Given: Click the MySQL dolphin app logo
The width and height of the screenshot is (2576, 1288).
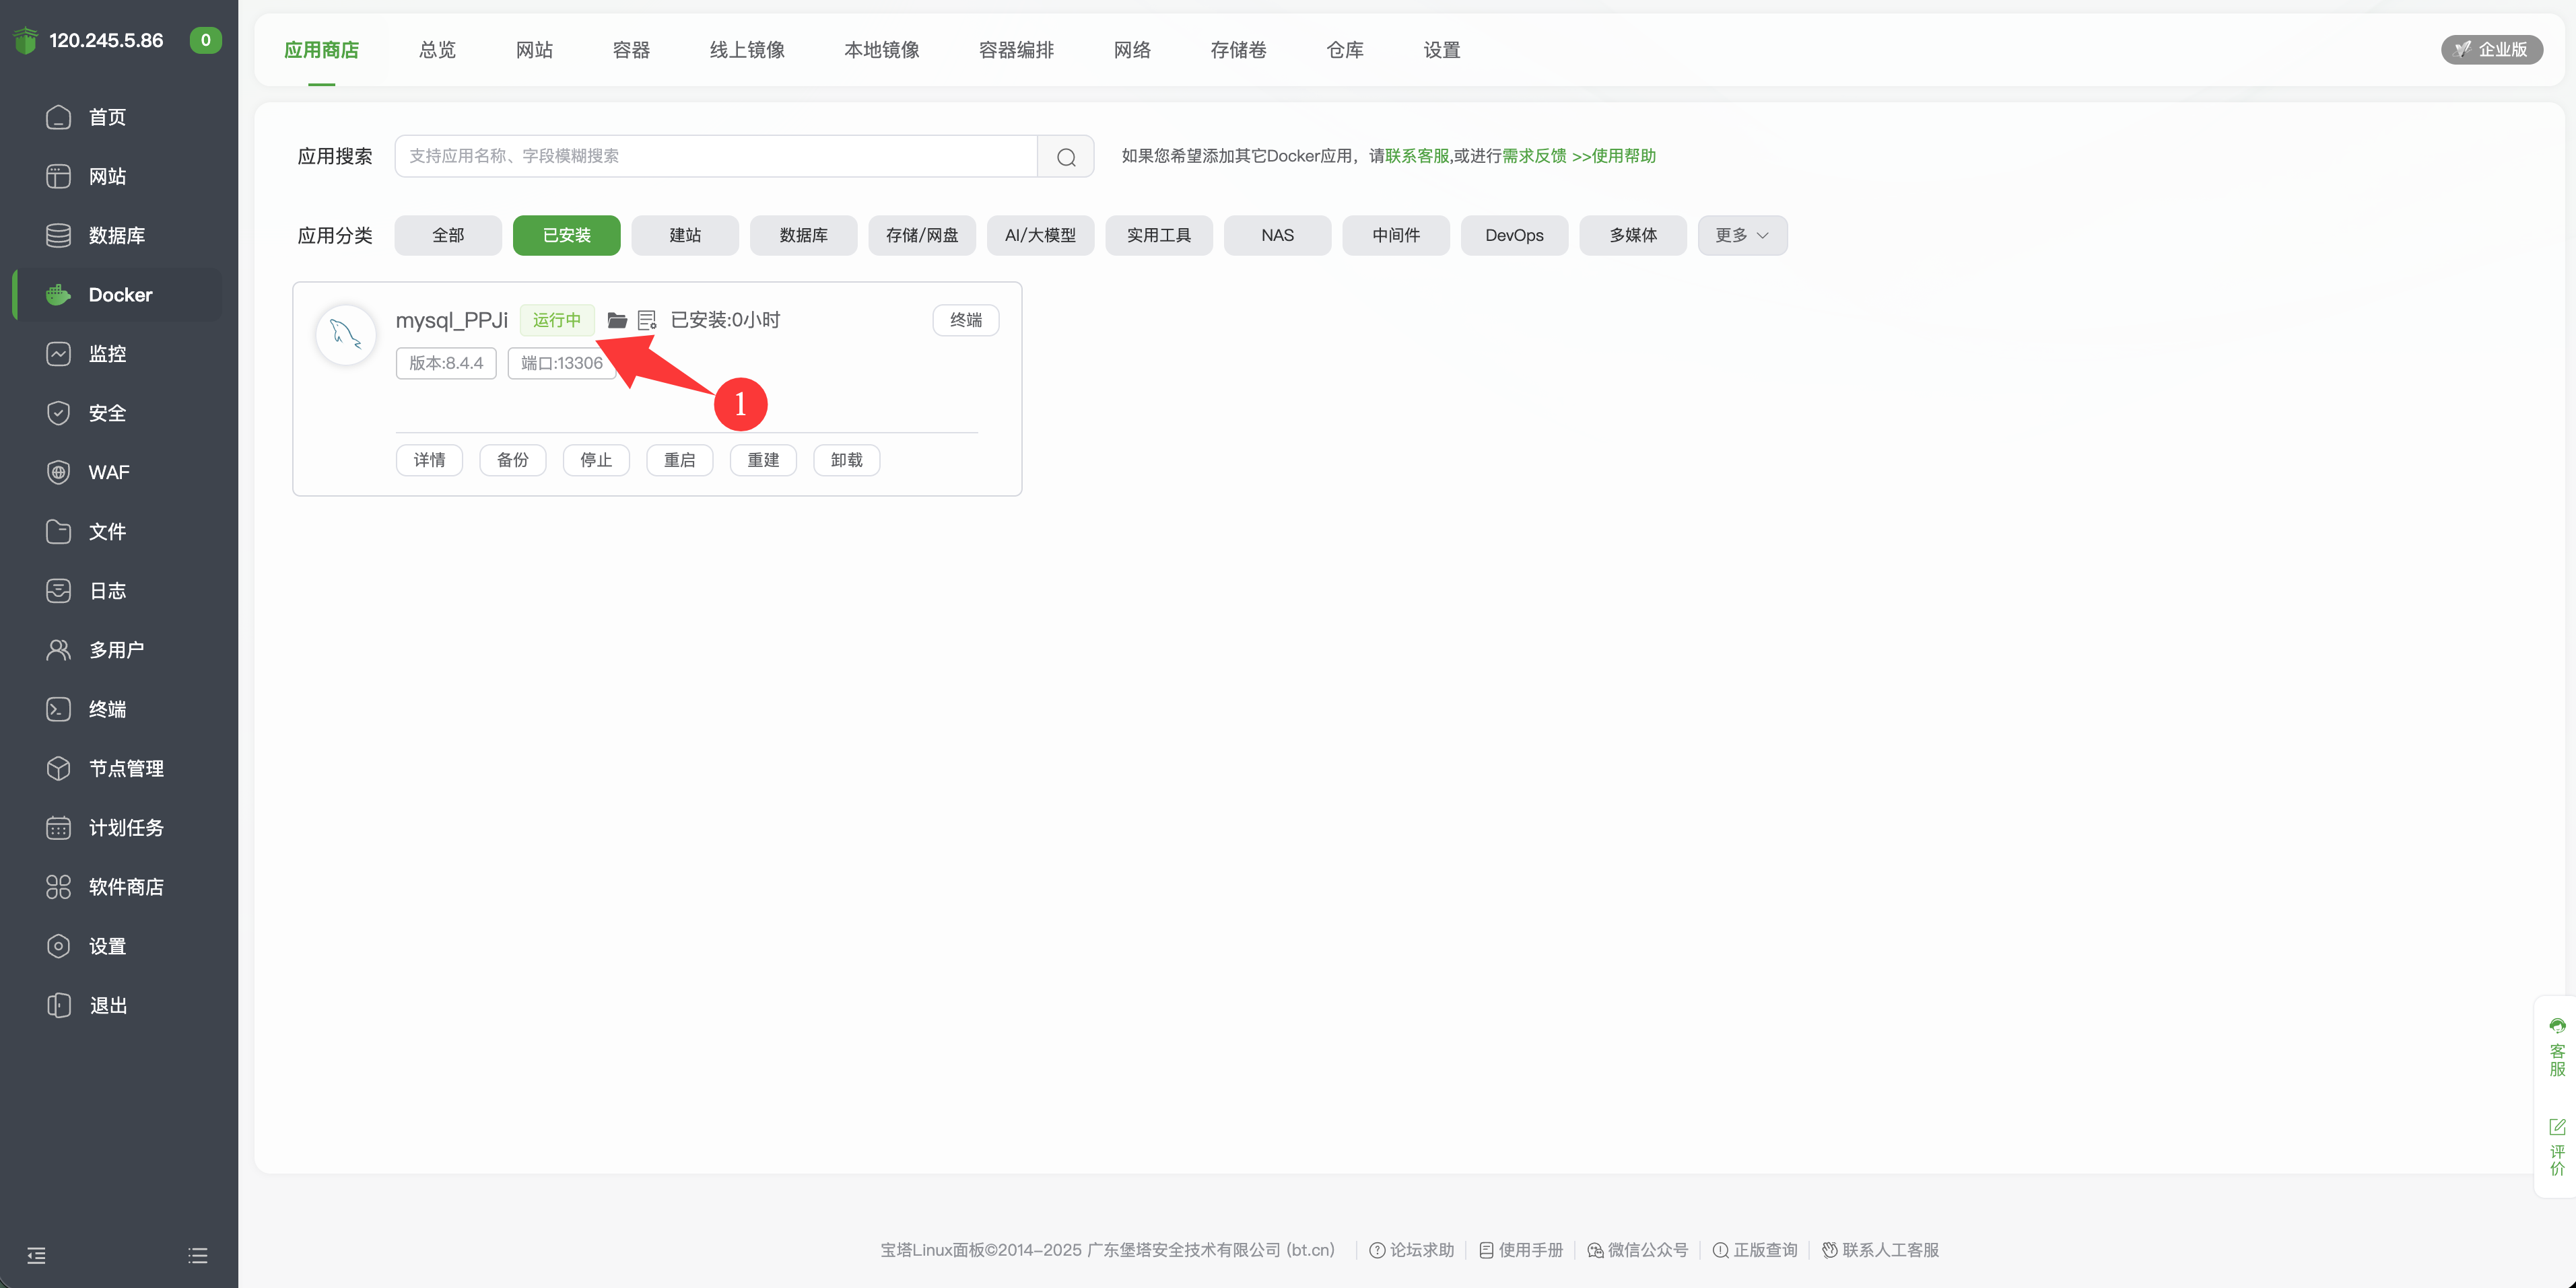Looking at the screenshot, I should tap(346, 334).
